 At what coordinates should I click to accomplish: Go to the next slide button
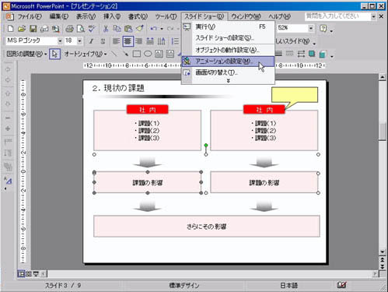coord(383,266)
